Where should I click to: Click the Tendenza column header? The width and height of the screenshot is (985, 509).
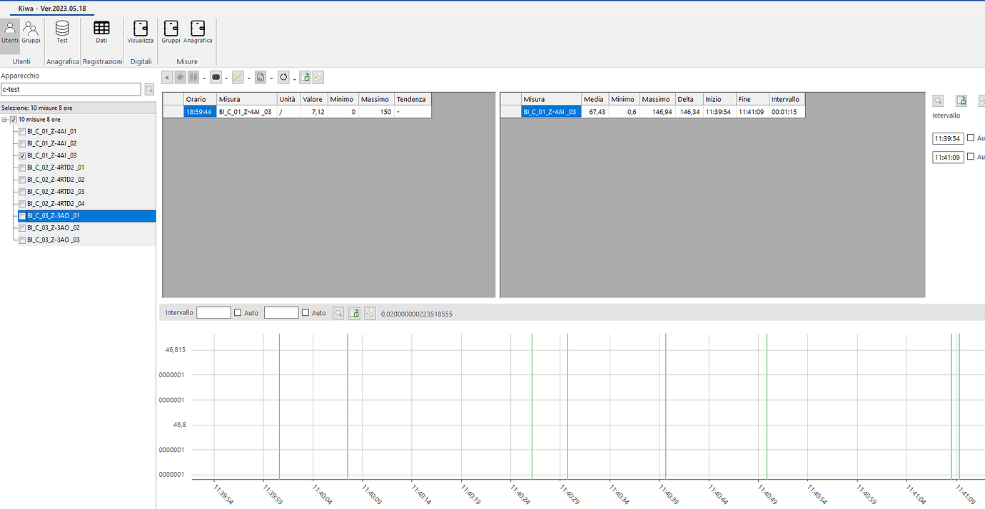pyautogui.click(x=413, y=99)
